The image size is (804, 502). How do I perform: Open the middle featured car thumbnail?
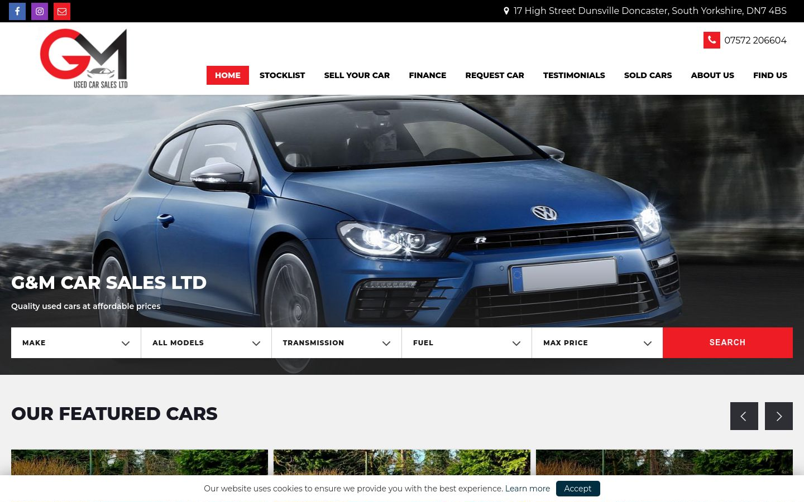click(x=402, y=462)
